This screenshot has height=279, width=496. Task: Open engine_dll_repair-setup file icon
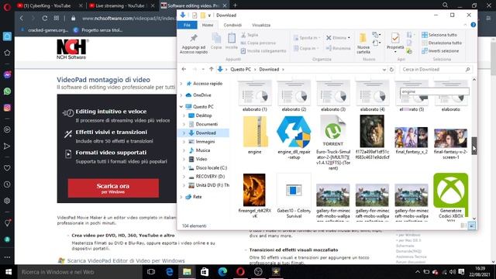[x=294, y=132]
